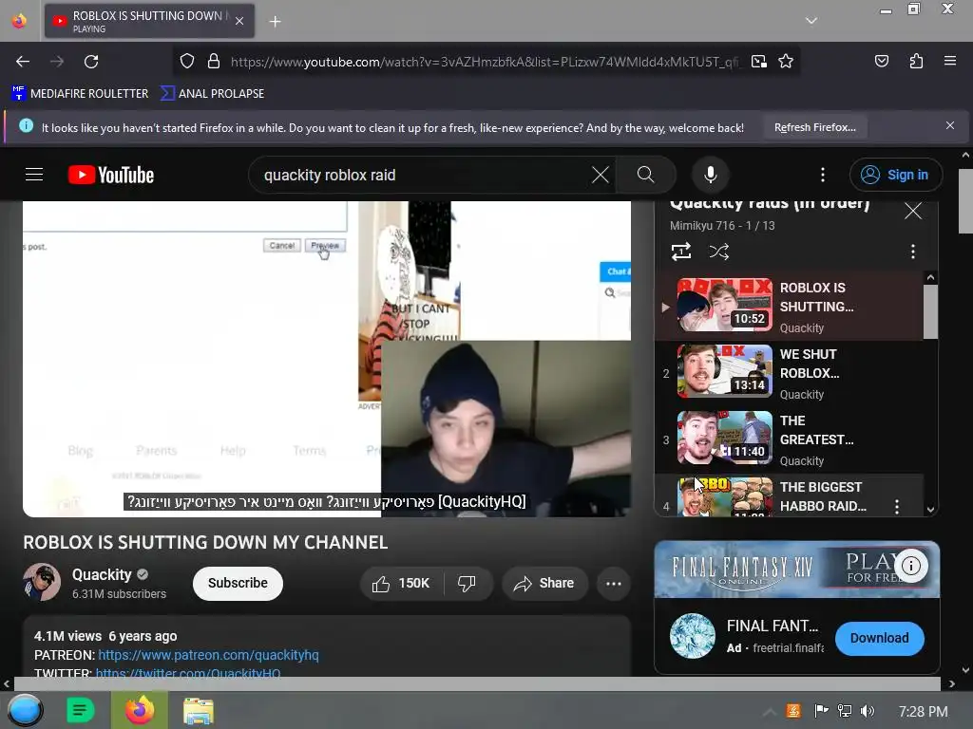This screenshot has width=973, height=729.
Task: Go back using browser back arrow
Action: (23, 62)
